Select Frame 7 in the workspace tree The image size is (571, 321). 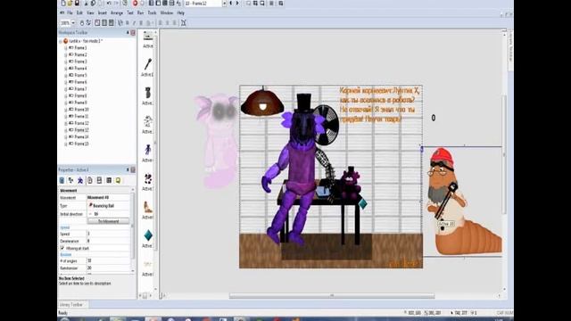tap(80, 89)
